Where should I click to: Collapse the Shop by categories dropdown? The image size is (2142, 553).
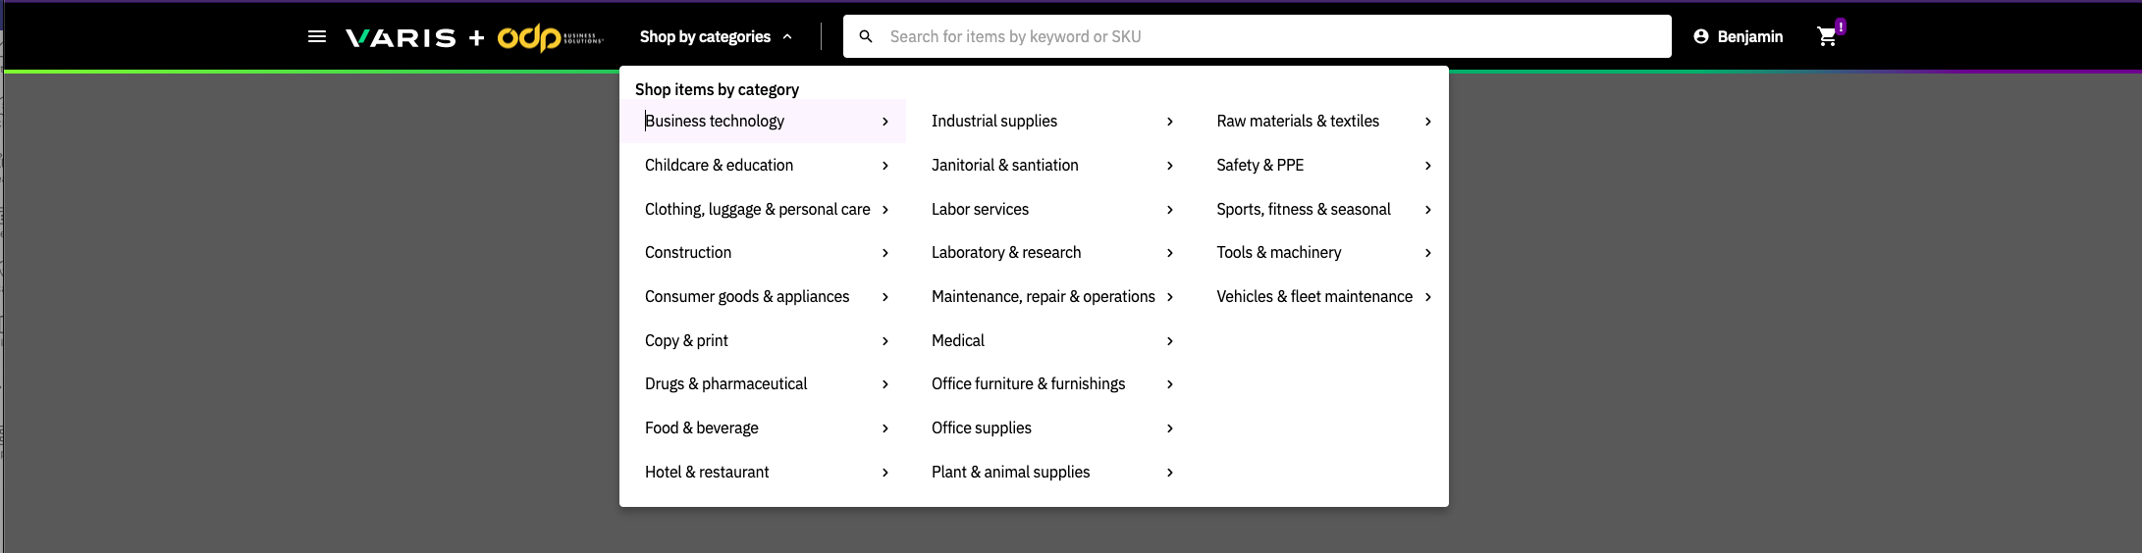[x=716, y=36]
